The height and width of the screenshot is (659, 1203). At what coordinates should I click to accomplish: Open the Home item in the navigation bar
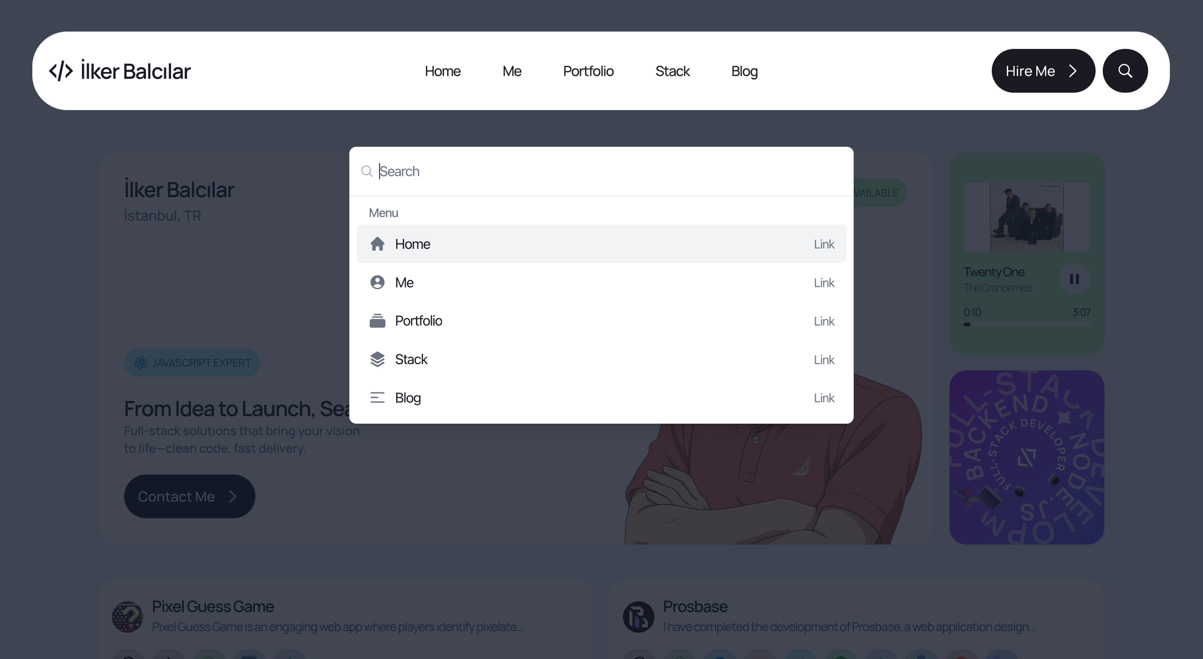pyautogui.click(x=442, y=71)
